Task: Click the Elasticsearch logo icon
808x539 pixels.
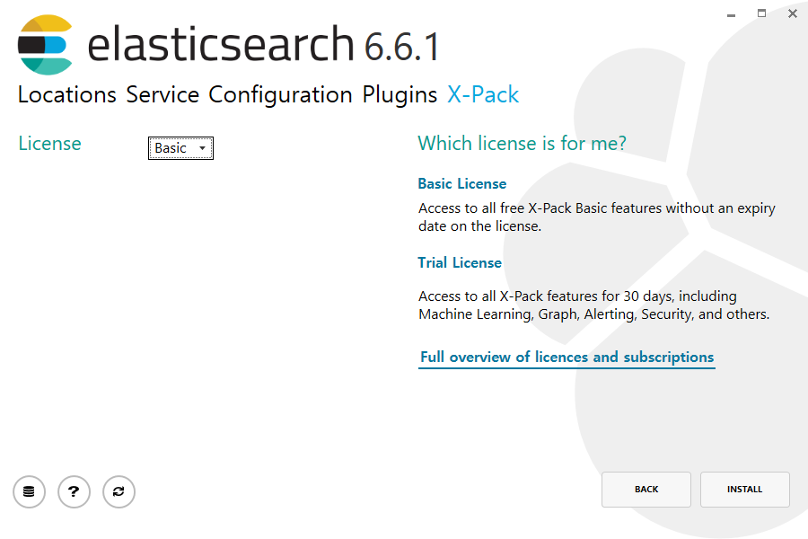Action: tap(46, 45)
